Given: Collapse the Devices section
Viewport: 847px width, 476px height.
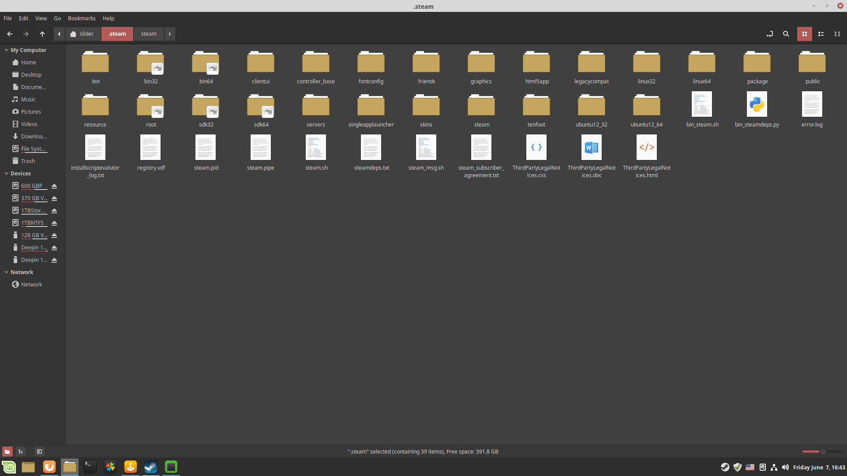Looking at the screenshot, I should [x=6, y=174].
